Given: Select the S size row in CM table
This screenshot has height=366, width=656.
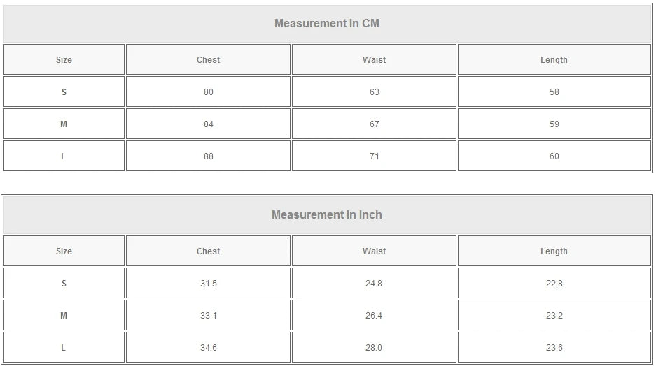Looking at the screenshot, I should point(64,92).
